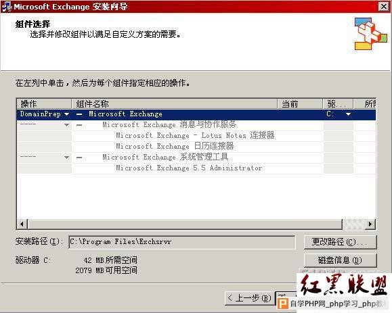
Task: Collapse the 消息与协作服务 tree node
Action: tap(79, 125)
